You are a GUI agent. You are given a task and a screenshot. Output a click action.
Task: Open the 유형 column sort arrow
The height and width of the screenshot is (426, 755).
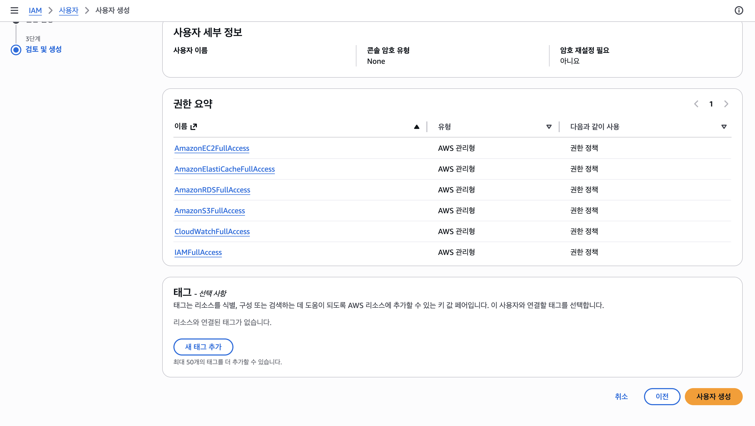549,127
